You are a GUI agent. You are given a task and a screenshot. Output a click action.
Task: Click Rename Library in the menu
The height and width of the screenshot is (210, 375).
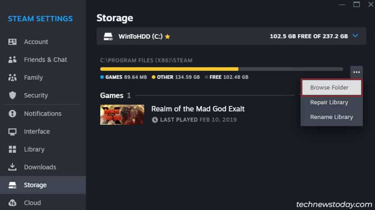click(x=331, y=117)
